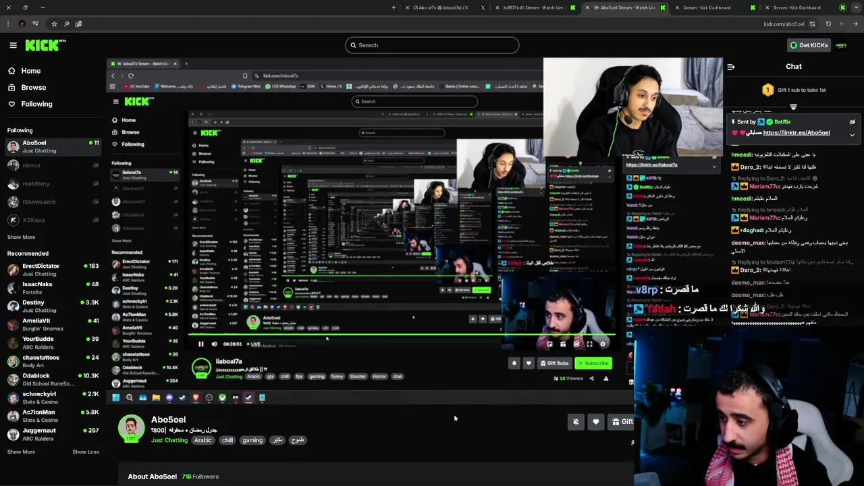Click the Home icon in the sidebar
Screen dimensions: 864x486
click(x=11, y=71)
